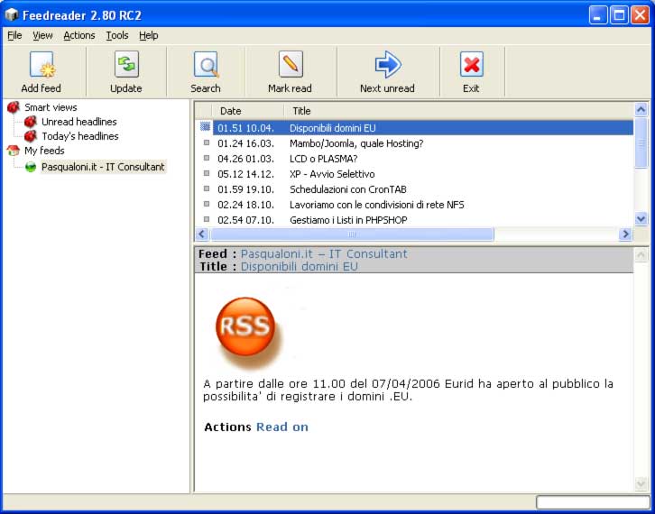This screenshot has width=655, height=514.
Task: Click the Today's headlines red icon
Action: pyautogui.click(x=31, y=135)
